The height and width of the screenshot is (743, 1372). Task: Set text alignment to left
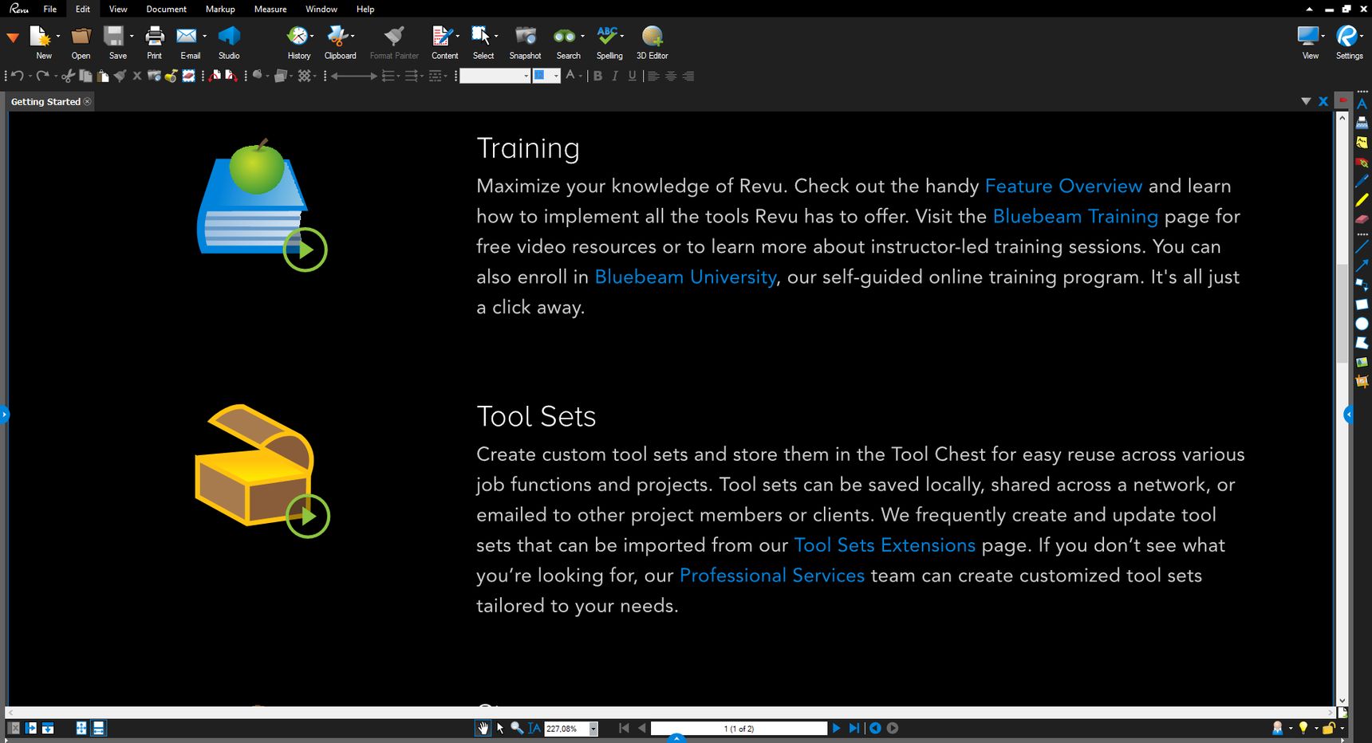[653, 77]
